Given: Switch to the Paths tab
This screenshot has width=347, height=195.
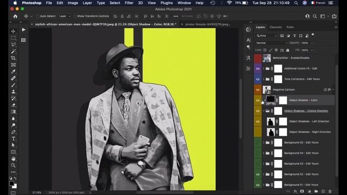Looking at the screenshot, I should pyautogui.click(x=290, y=27).
